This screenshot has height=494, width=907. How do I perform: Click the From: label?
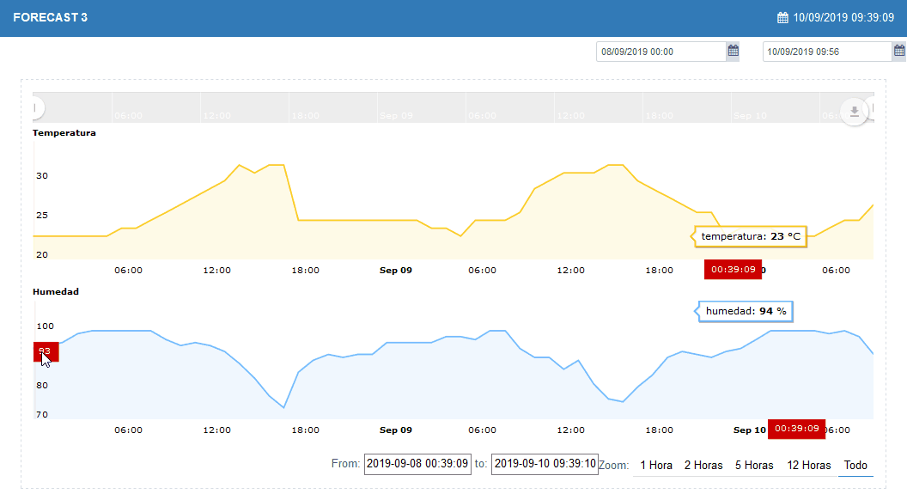(x=346, y=463)
